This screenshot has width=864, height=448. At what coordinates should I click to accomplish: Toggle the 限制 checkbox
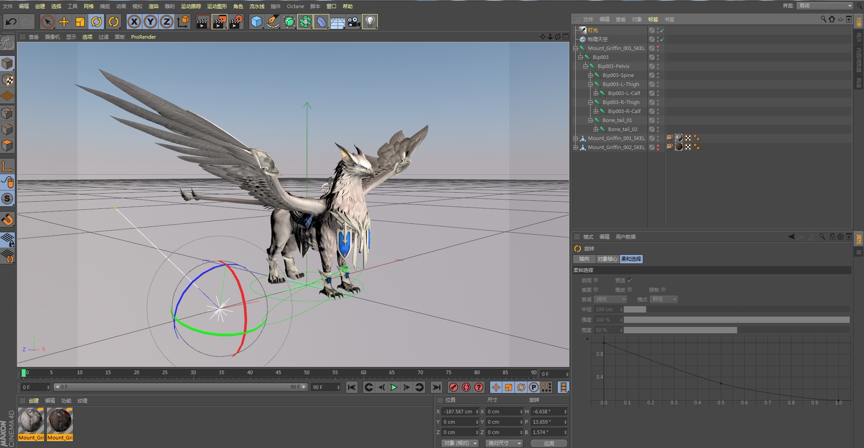(x=664, y=290)
